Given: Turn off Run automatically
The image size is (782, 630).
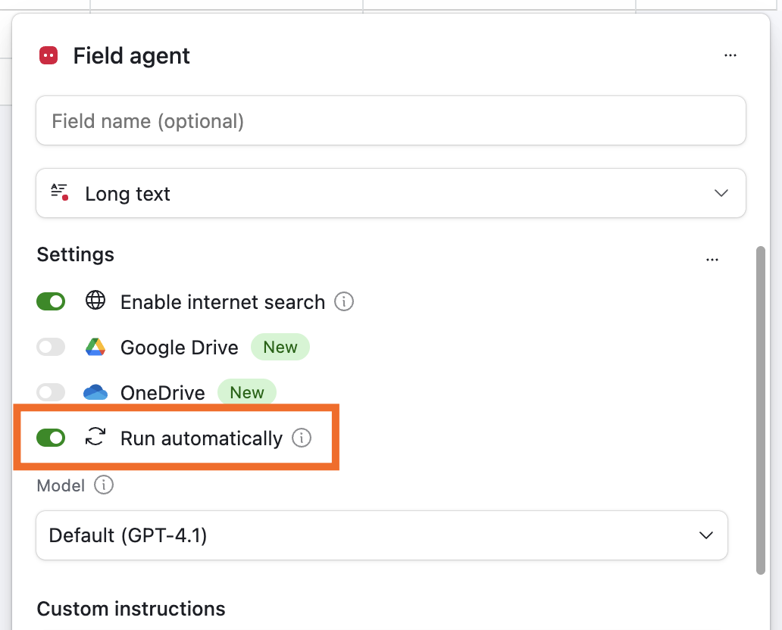Looking at the screenshot, I should [x=51, y=438].
